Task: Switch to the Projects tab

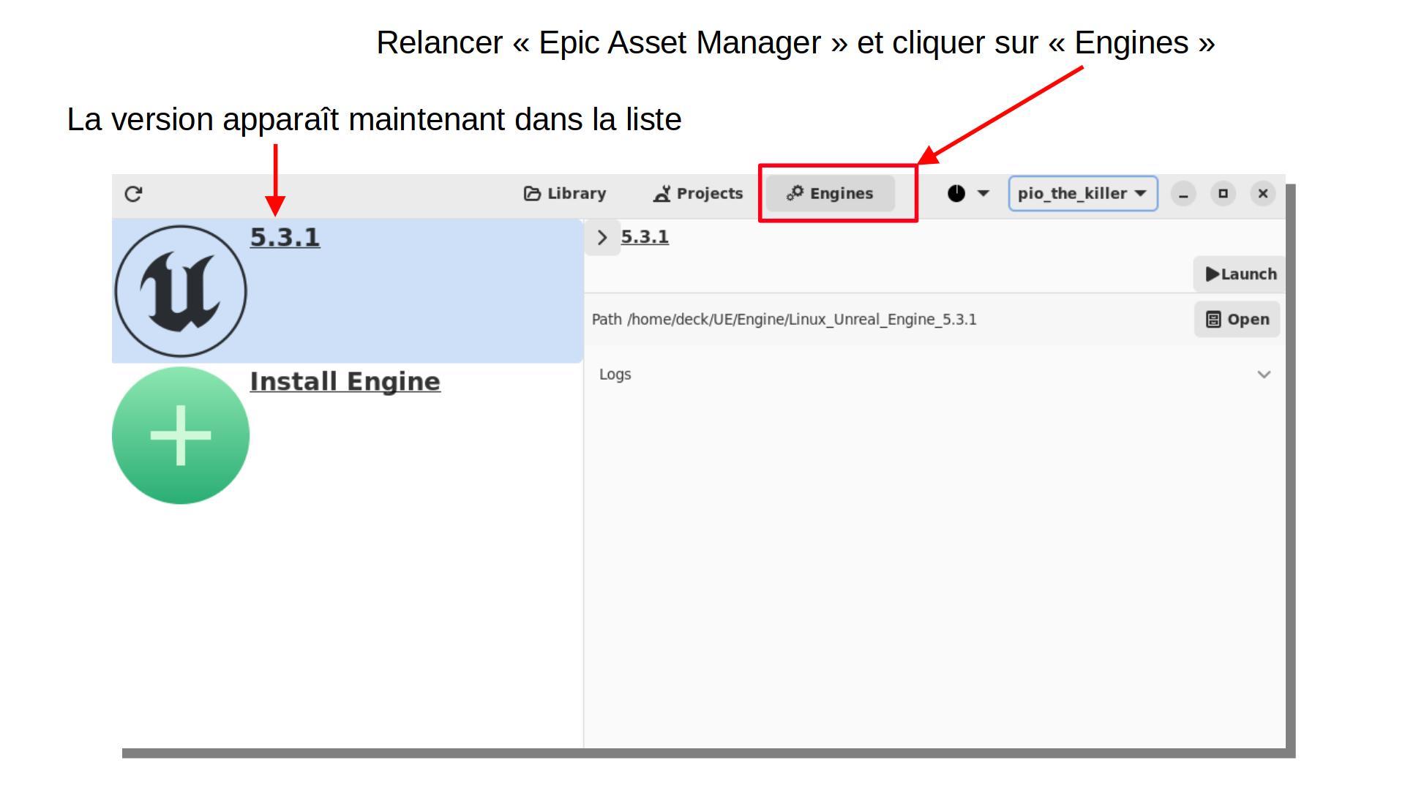Action: 698,194
